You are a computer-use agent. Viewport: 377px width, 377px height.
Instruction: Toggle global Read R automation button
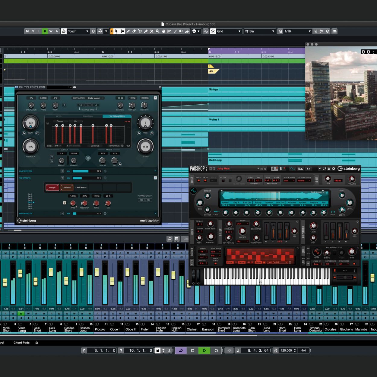click(x=45, y=31)
